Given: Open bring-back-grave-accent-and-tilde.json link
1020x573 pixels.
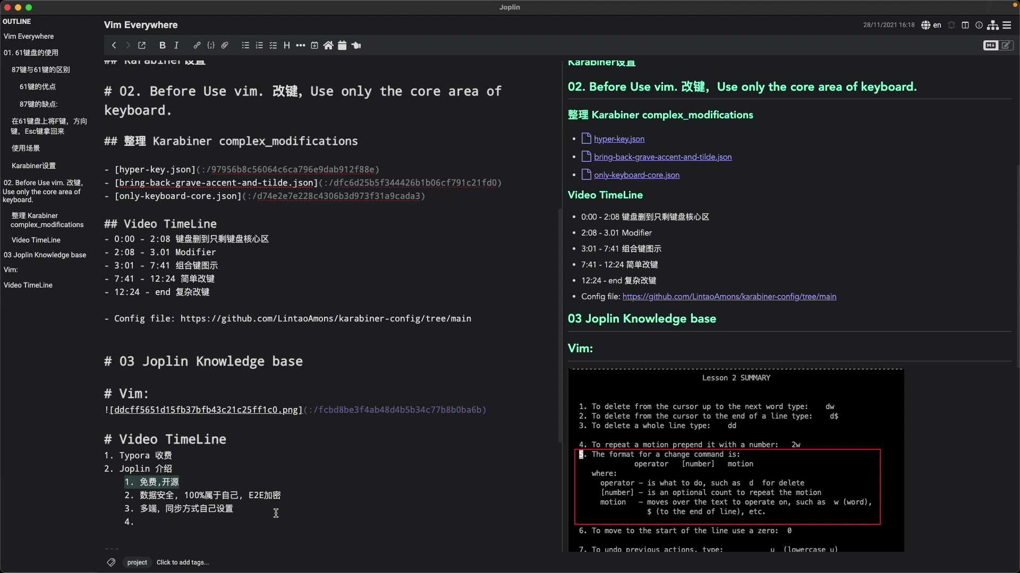Looking at the screenshot, I should (662, 157).
